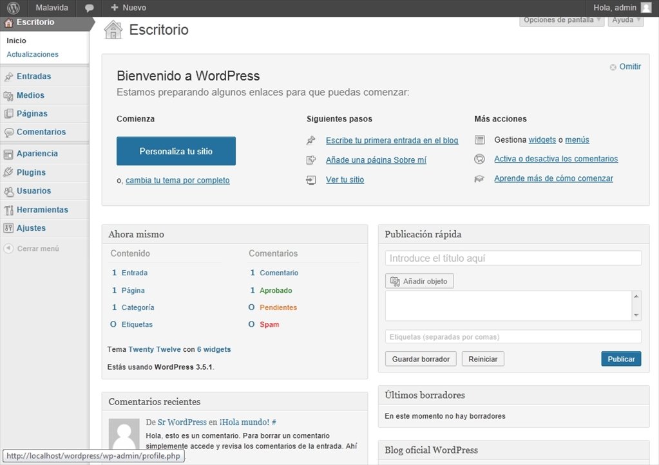
Task: Click the Escritorio house icon in sidebar
Action: (x=8, y=23)
